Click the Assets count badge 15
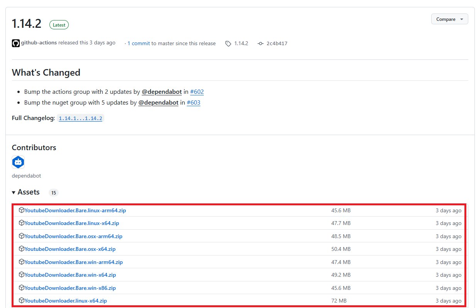The image size is (476, 308). pos(54,193)
